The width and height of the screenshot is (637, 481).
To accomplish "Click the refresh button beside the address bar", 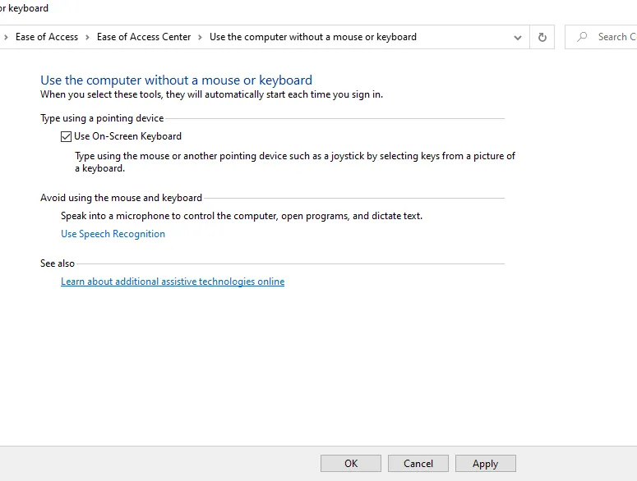I will point(542,37).
